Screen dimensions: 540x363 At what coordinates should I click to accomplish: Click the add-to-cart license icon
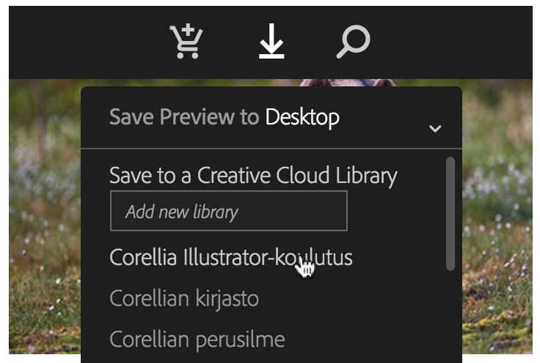186,41
